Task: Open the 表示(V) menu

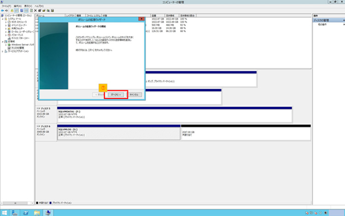Action: tap(28, 6)
